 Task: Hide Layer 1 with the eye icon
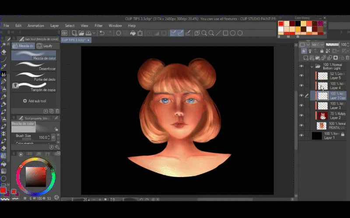(x=301, y=136)
